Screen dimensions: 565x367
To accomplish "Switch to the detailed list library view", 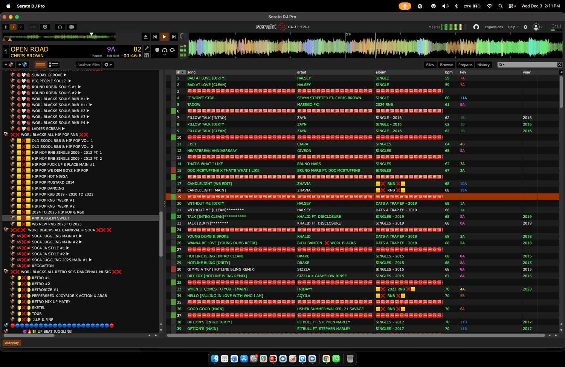I will (54, 65).
